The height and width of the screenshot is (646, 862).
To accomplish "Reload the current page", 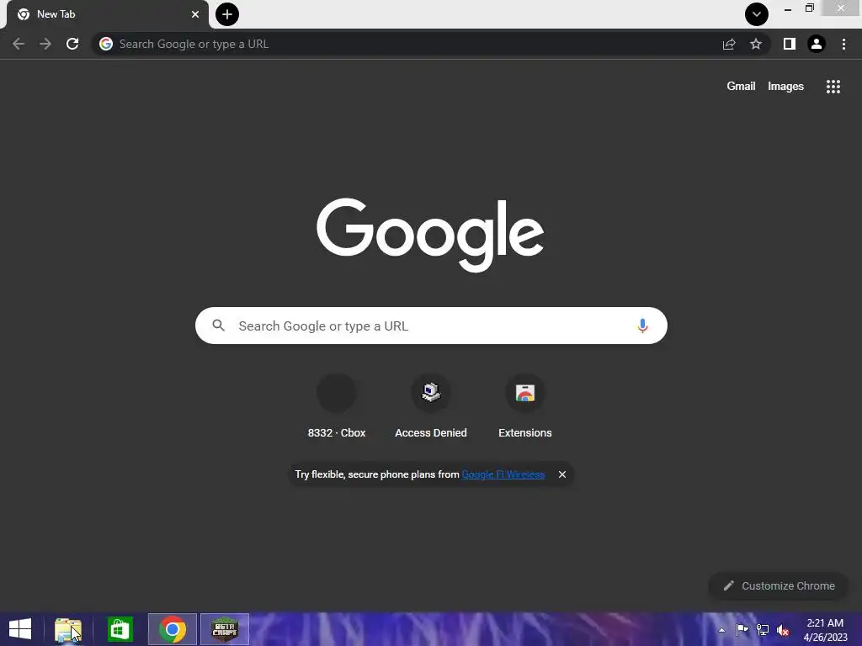I will (x=72, y=44).
